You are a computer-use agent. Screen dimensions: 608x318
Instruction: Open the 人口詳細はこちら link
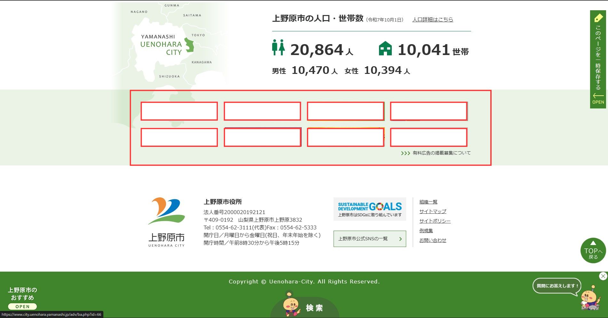coord(432,19)
